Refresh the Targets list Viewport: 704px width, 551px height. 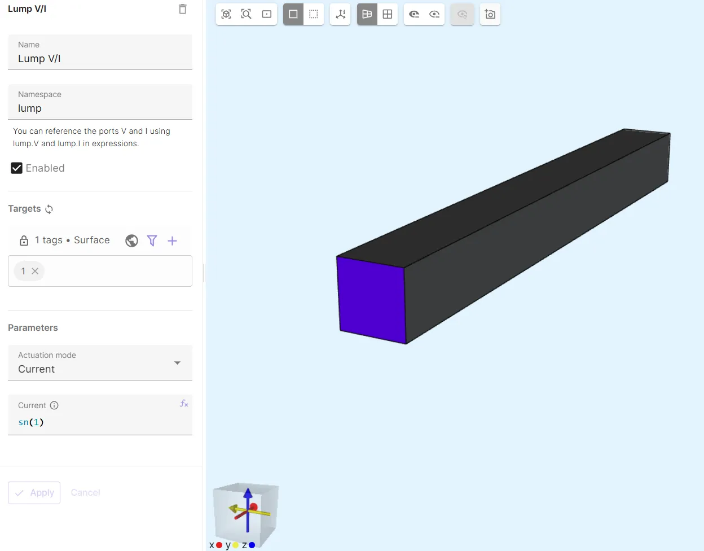pyautogui.click(x=49, y=209)
